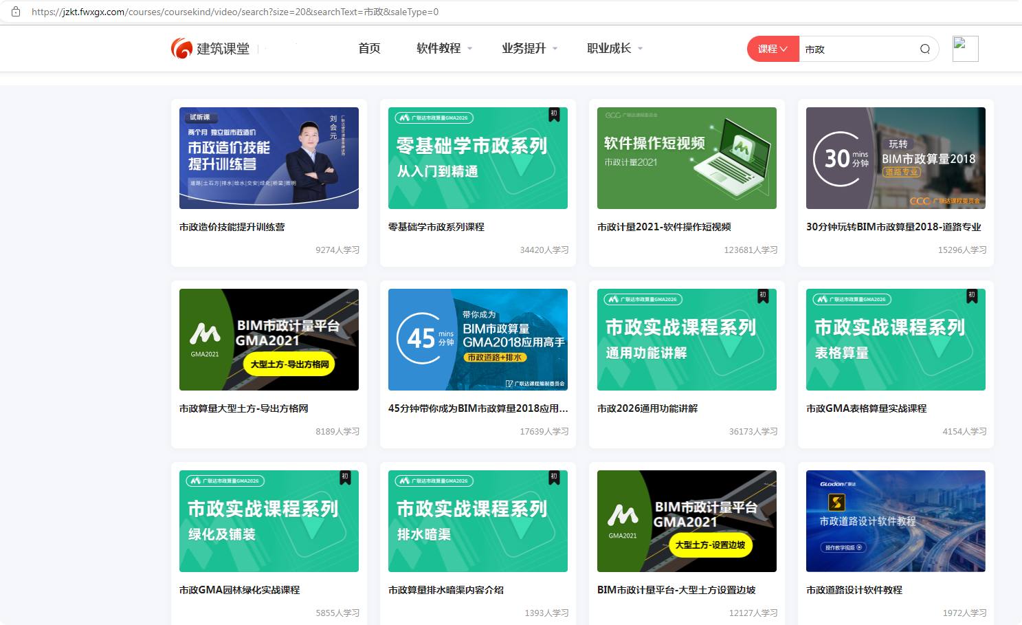Expand the arrow next to 业务提升

[x=555, y=49]
